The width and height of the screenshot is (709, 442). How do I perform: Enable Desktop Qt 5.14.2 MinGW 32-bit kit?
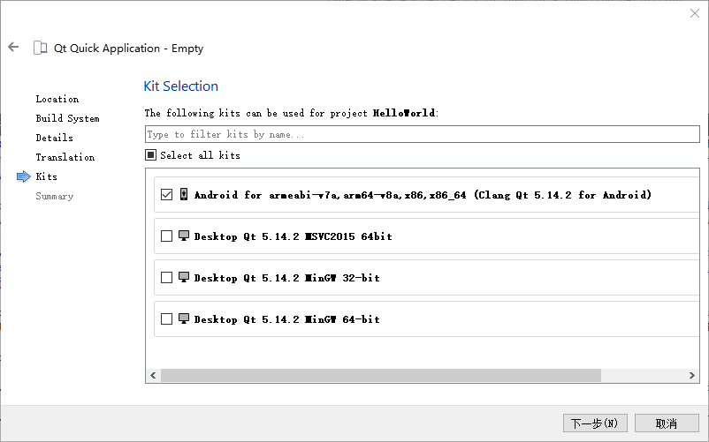pyautogui.click(x=166, y=277)
